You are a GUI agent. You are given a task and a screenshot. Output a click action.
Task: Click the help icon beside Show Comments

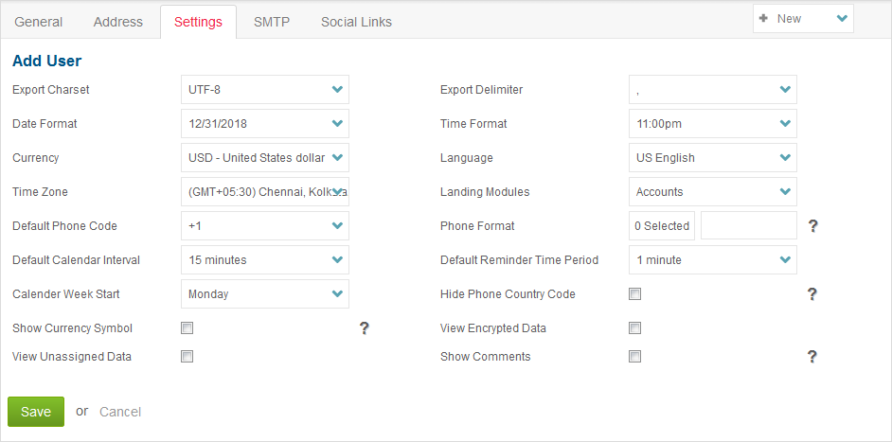point(812,357)
